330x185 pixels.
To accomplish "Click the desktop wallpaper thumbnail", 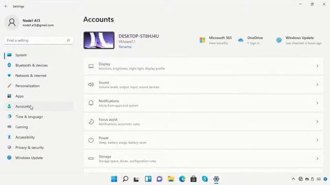I will [99, 40].
